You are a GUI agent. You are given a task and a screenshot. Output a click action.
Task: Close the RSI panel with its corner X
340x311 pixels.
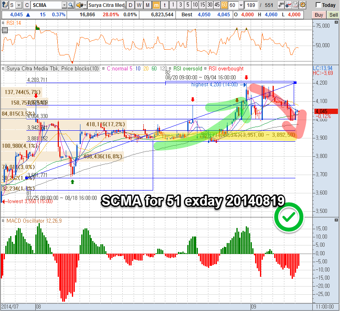336,22
